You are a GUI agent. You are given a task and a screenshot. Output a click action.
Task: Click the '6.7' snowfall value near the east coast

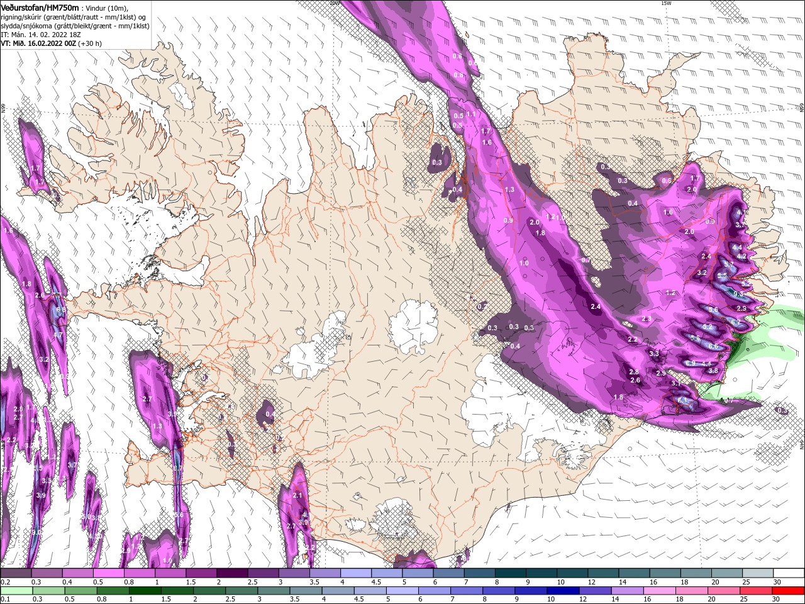[x=737, y=322]
